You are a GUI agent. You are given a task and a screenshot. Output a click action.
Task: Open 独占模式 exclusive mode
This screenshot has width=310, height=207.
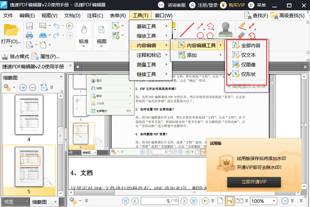[x=15, y=57]
